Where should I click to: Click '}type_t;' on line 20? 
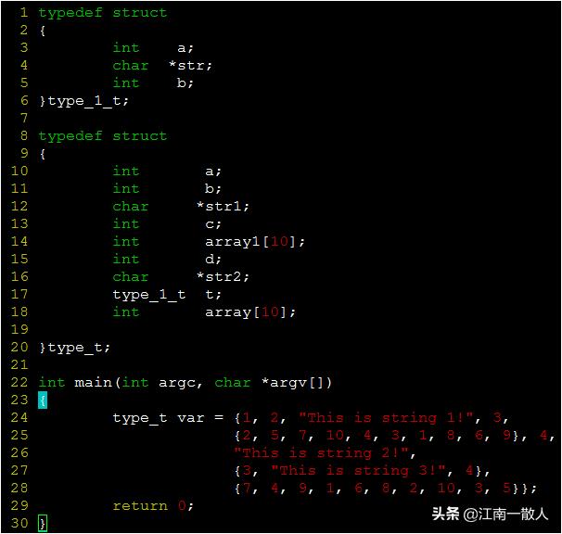tap(75, 348)
